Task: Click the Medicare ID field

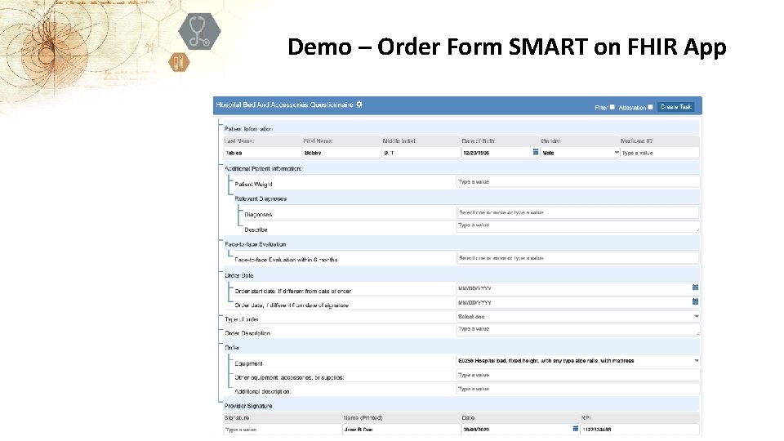Action: [x=660, y=153]
